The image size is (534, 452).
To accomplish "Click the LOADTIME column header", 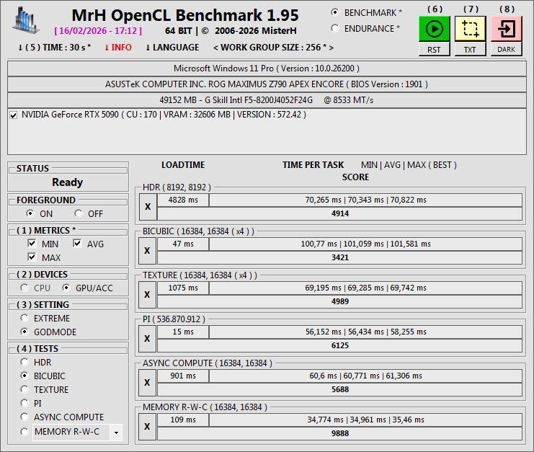I will click(x=183, y=165).
